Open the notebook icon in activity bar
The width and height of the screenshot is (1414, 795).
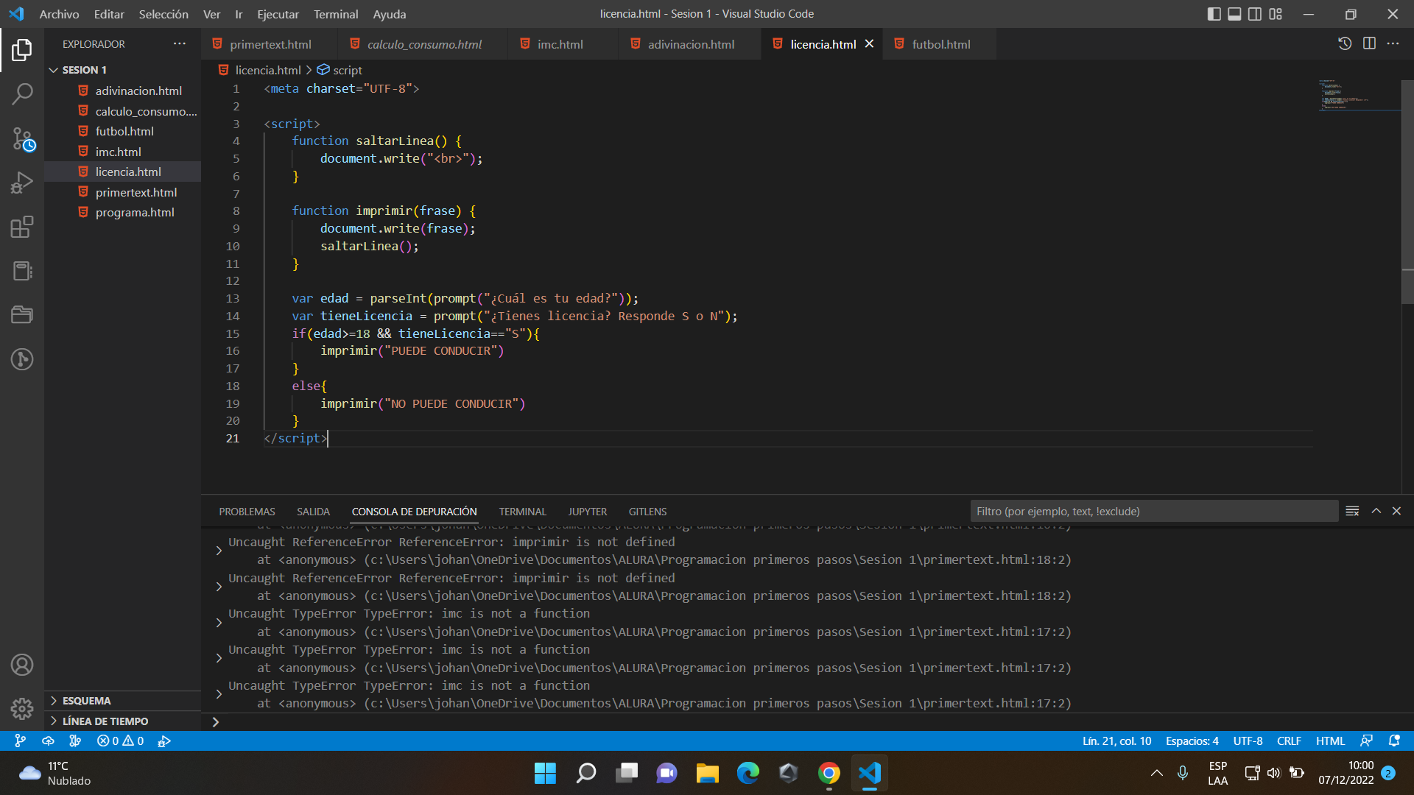point(22,271)
